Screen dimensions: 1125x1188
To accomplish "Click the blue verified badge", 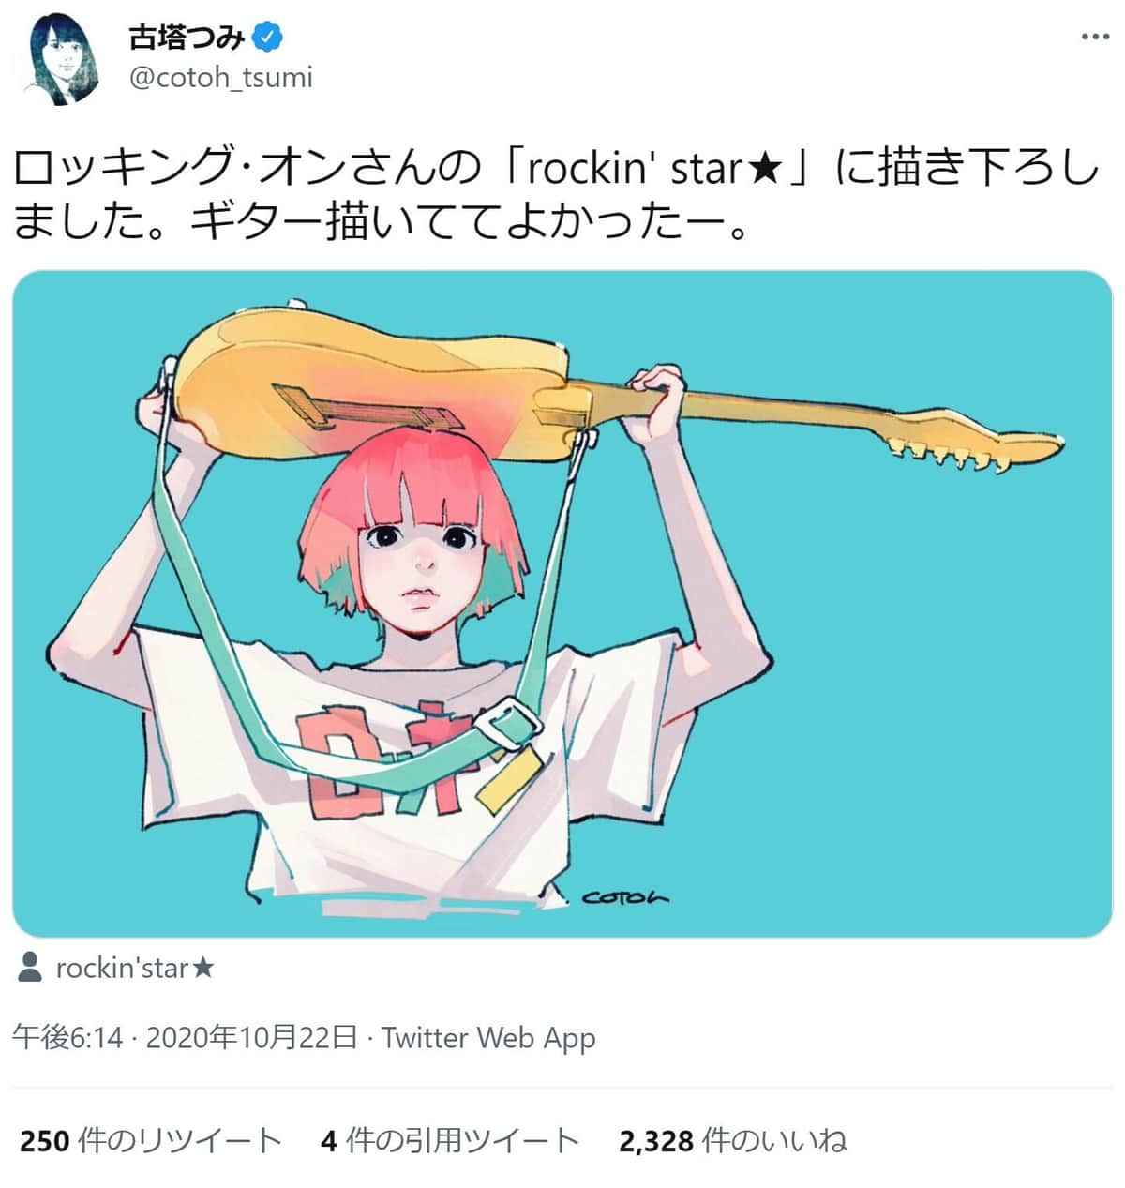I will point(269,37).
